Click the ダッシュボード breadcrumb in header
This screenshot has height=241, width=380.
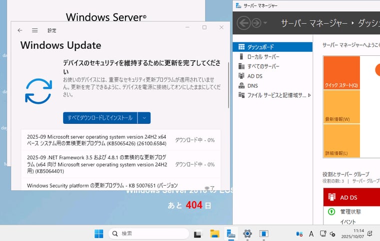369,23
